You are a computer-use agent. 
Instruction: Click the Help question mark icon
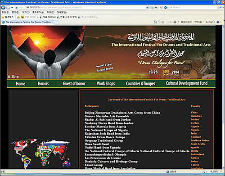[x=218, y=22]
